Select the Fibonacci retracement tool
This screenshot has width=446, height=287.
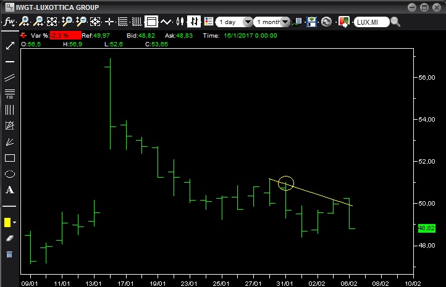point(9,94)
